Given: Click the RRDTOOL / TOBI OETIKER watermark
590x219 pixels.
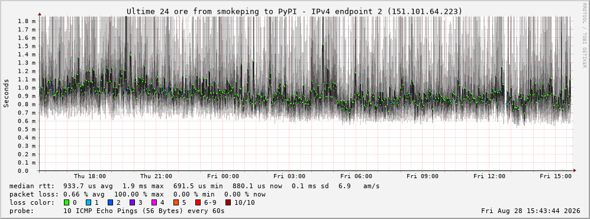Looking at the screenshot, I should coord(584,36).
